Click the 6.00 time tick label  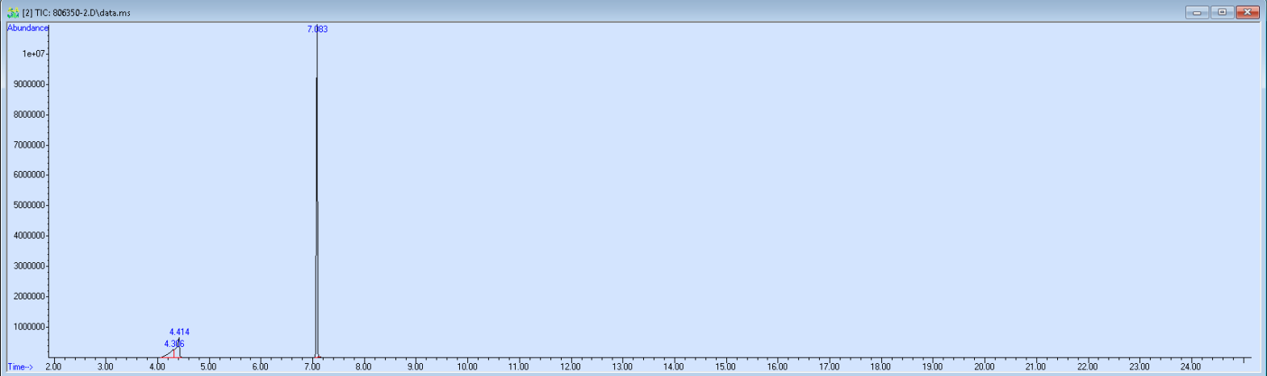pyautogui.click(x=260, y=367)
